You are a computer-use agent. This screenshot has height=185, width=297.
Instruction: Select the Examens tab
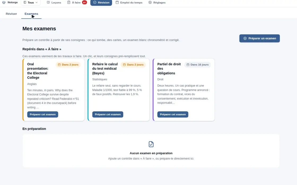pos(31,14)
